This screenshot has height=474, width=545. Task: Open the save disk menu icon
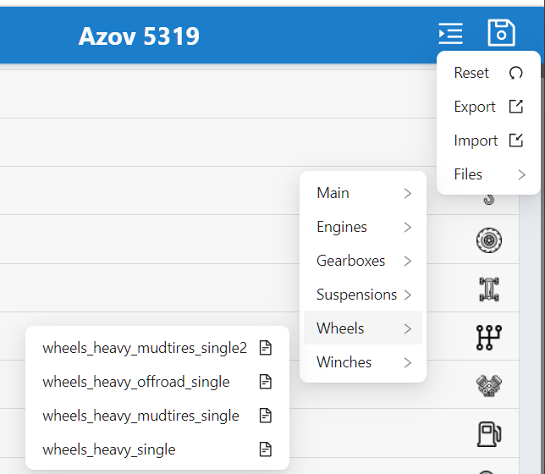501,33
